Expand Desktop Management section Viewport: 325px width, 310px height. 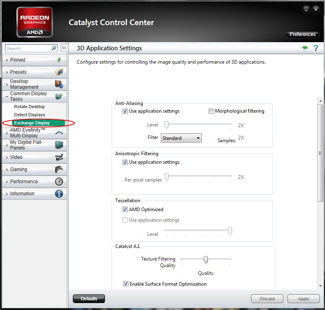[34, 84]
